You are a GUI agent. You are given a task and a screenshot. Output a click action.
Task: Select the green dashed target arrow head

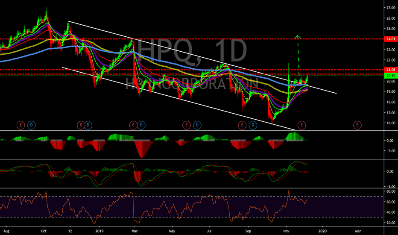pos(298,37)
